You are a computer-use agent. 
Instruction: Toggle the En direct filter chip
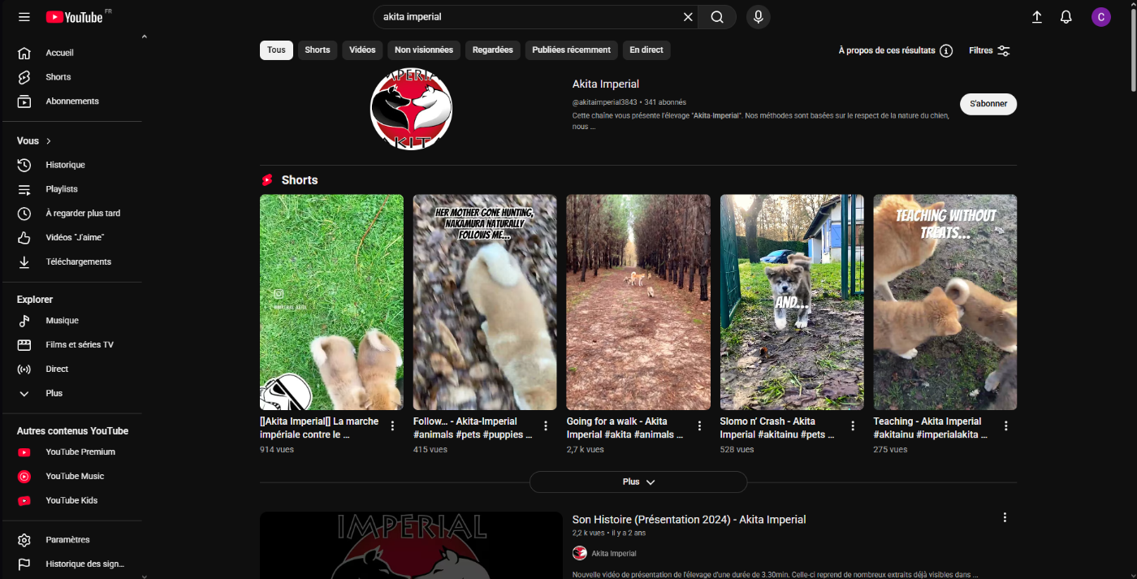pos(646,50)
